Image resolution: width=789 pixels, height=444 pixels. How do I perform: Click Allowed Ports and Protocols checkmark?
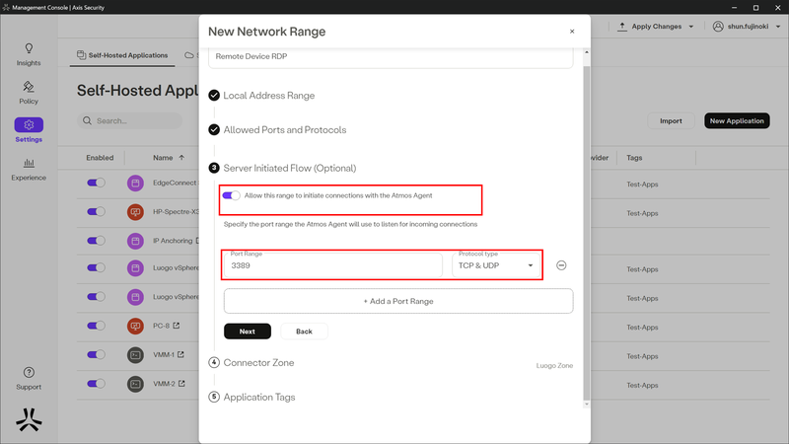[x=214, y=130]
